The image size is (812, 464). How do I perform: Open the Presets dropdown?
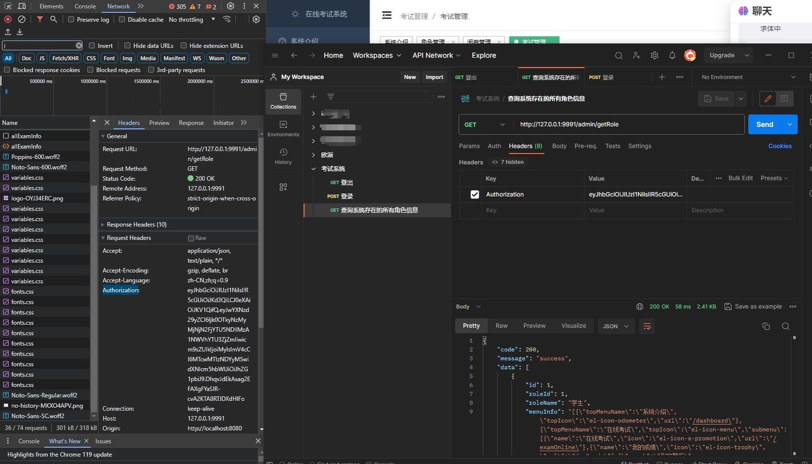point(774,178)
